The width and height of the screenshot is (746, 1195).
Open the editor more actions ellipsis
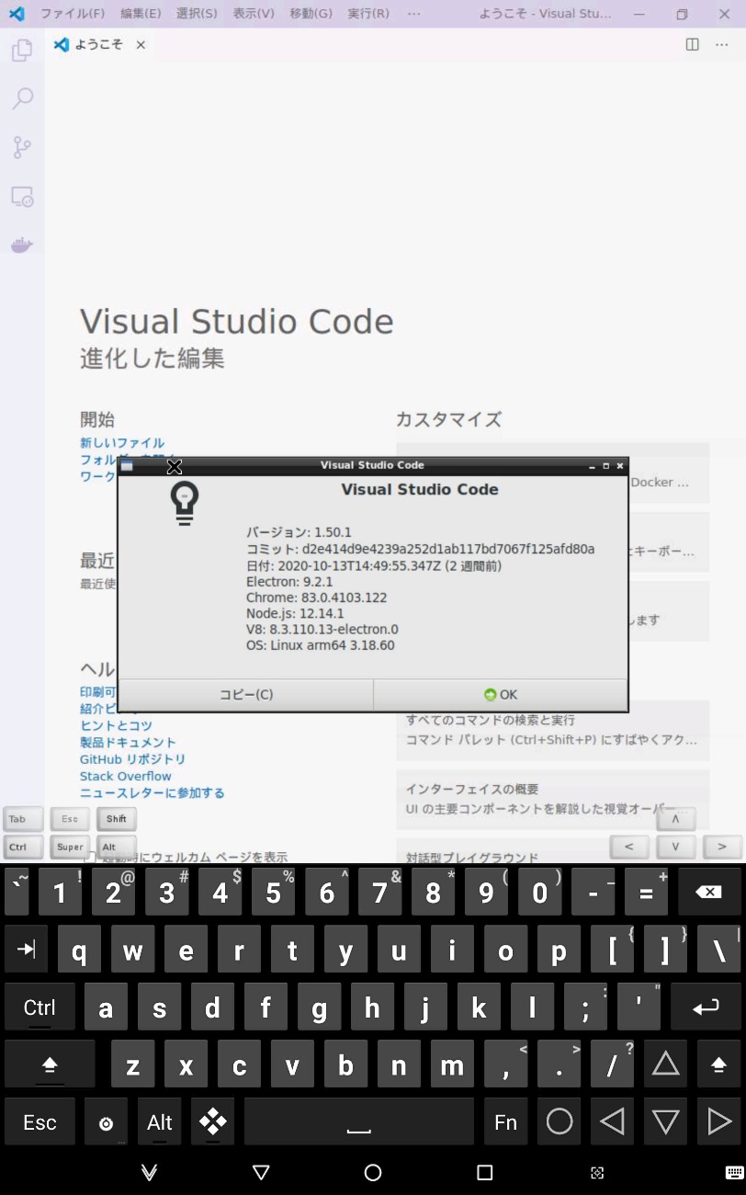pyautogui.click(x=722, y=44)
